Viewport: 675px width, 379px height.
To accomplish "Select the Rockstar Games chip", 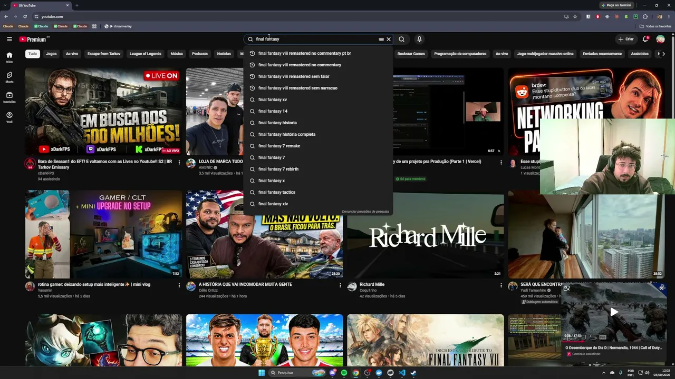I will 411,54.
